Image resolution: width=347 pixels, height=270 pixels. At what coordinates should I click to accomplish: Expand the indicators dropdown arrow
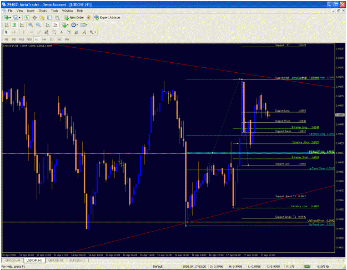point(68,25)
